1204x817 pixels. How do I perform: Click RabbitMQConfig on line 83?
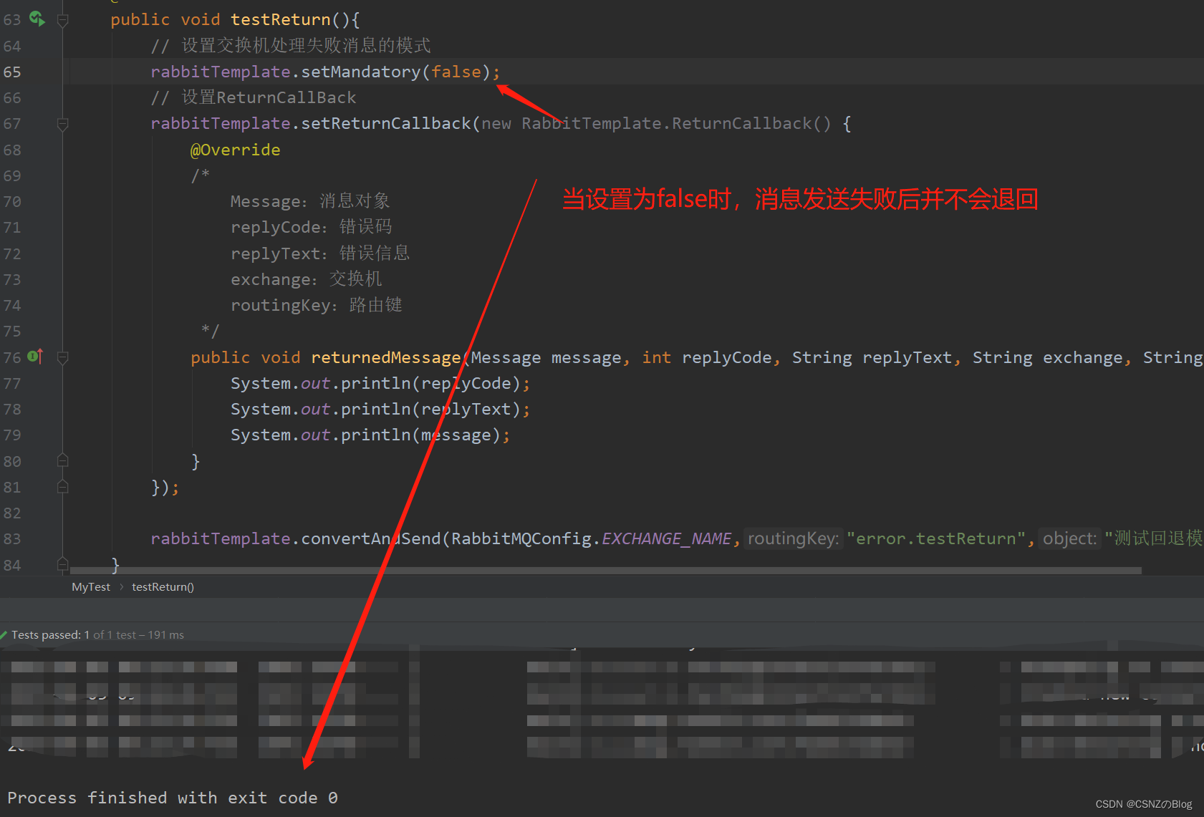tap(521, 538)
